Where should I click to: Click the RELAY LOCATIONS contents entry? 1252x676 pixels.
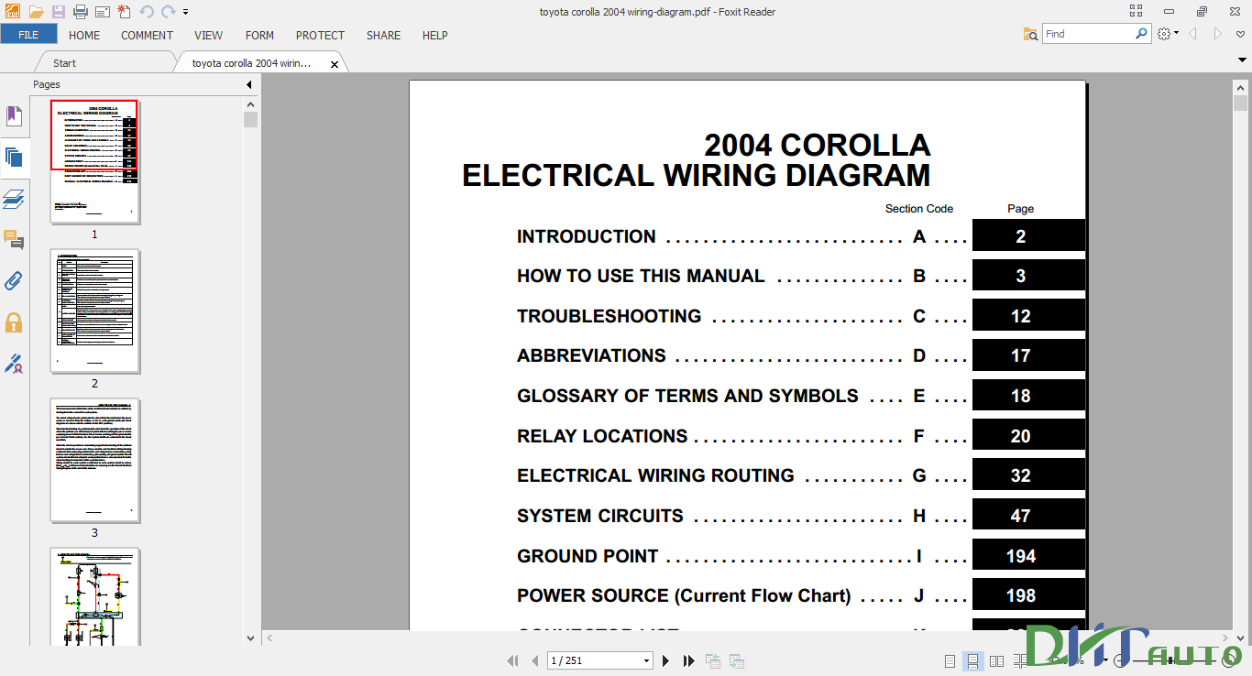pyautogui.click(x=602, y=436)
